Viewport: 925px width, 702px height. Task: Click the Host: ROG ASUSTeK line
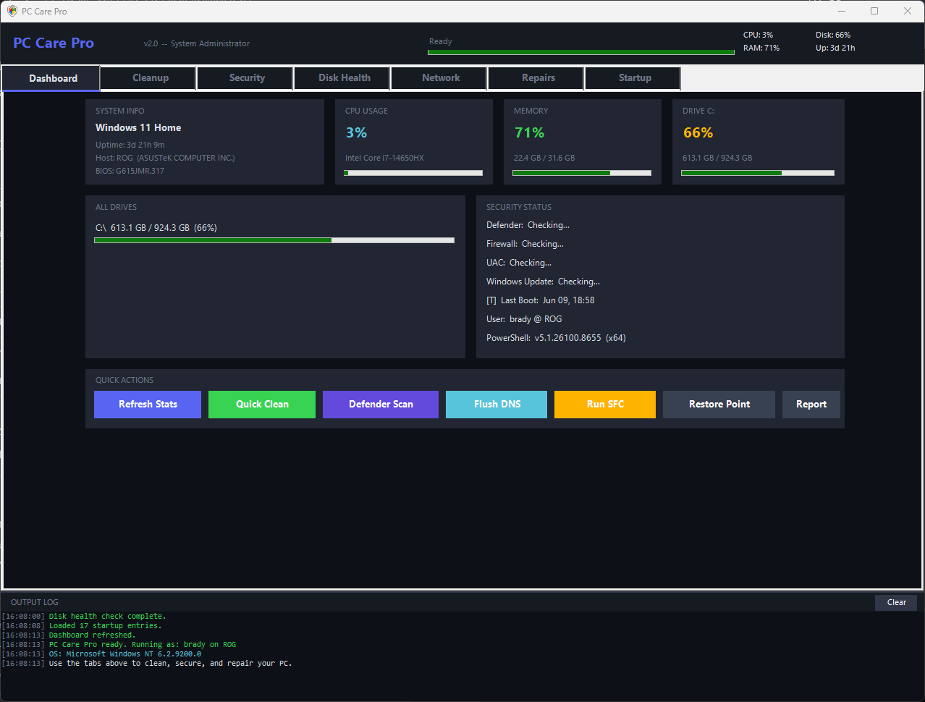coord(165,158)
